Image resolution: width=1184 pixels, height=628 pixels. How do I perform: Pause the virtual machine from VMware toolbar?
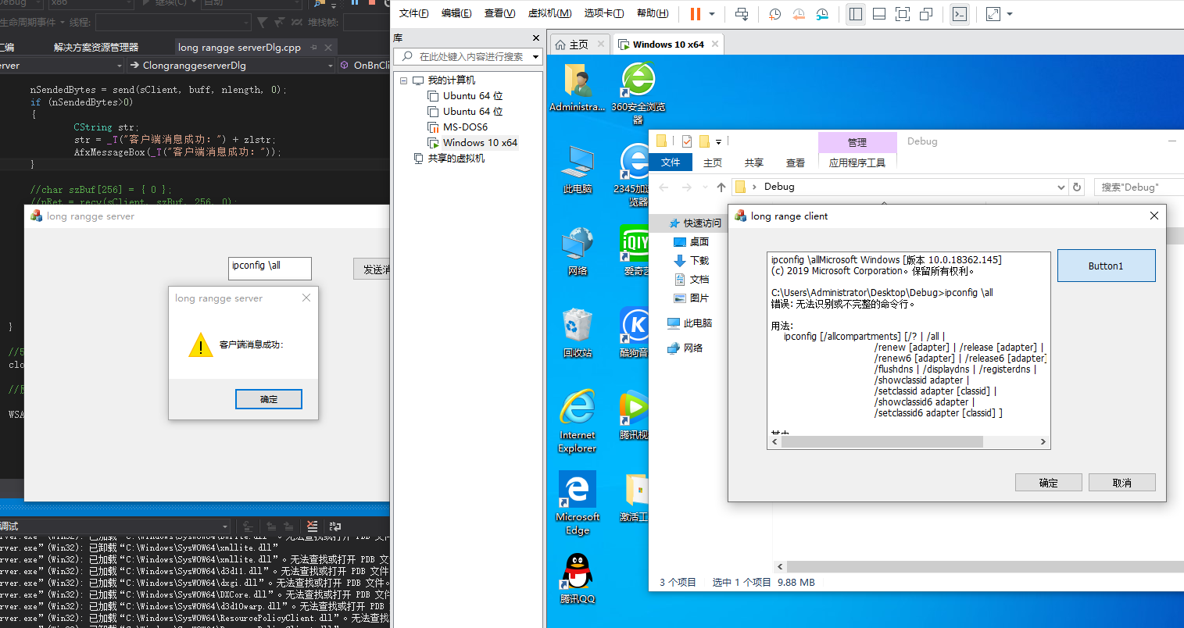tap(695, 13)
